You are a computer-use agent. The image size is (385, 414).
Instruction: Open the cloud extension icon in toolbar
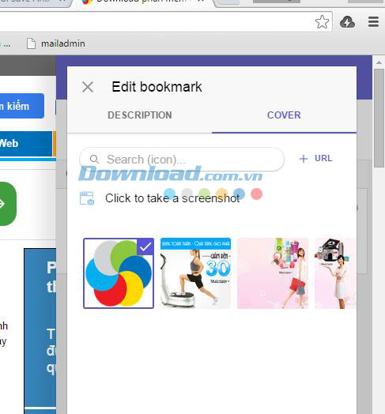(x=347, y=22)
